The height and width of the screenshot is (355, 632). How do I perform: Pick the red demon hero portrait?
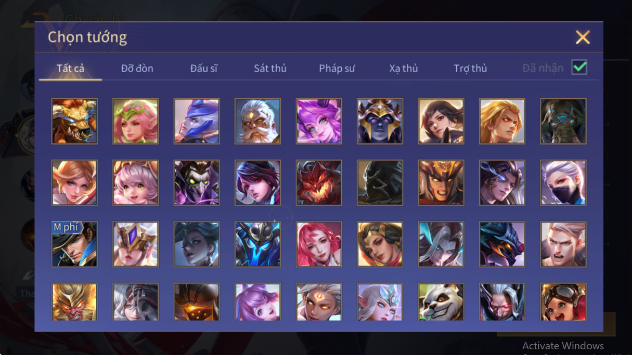[x=319, y=182]
